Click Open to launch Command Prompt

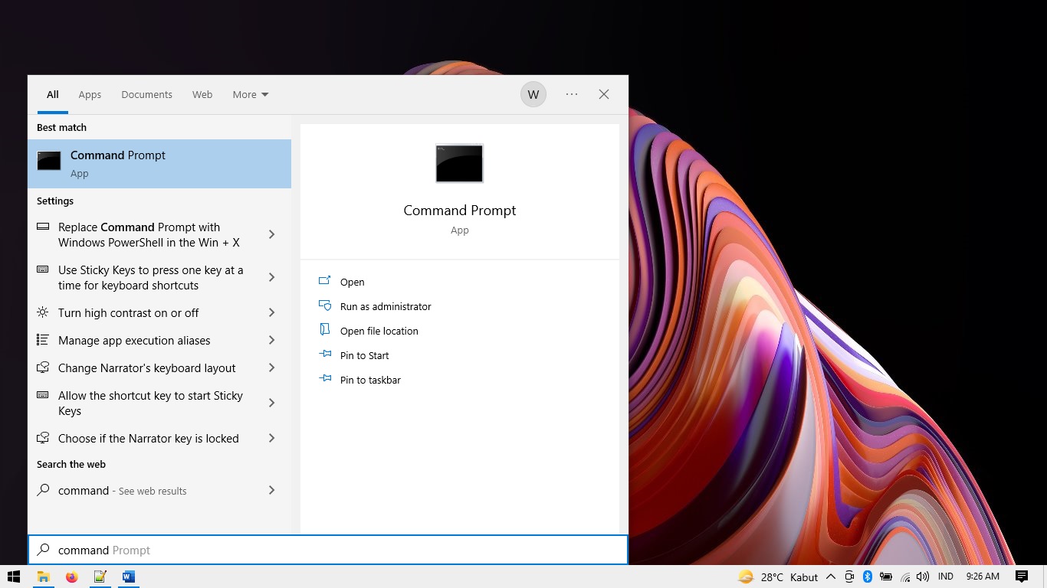coord(352,282)
